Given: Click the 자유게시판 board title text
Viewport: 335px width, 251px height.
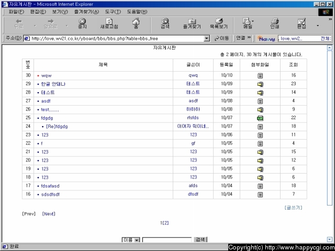Looking at the screenshot, I should click(164, 48).
